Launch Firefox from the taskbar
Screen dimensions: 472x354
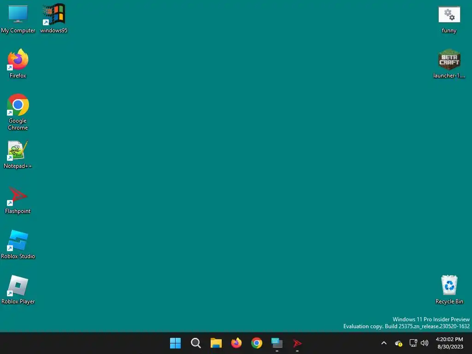pyautogui.click(x=236, y=343)
